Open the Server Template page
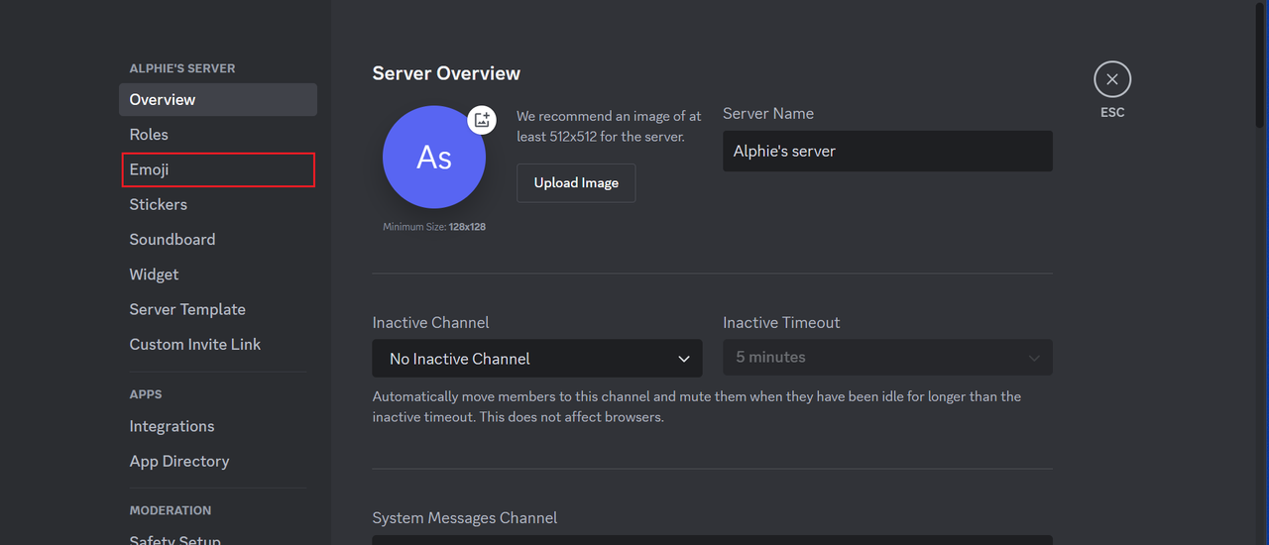The width and height of the screenshot is (1269, 545). tap(218, 309)
